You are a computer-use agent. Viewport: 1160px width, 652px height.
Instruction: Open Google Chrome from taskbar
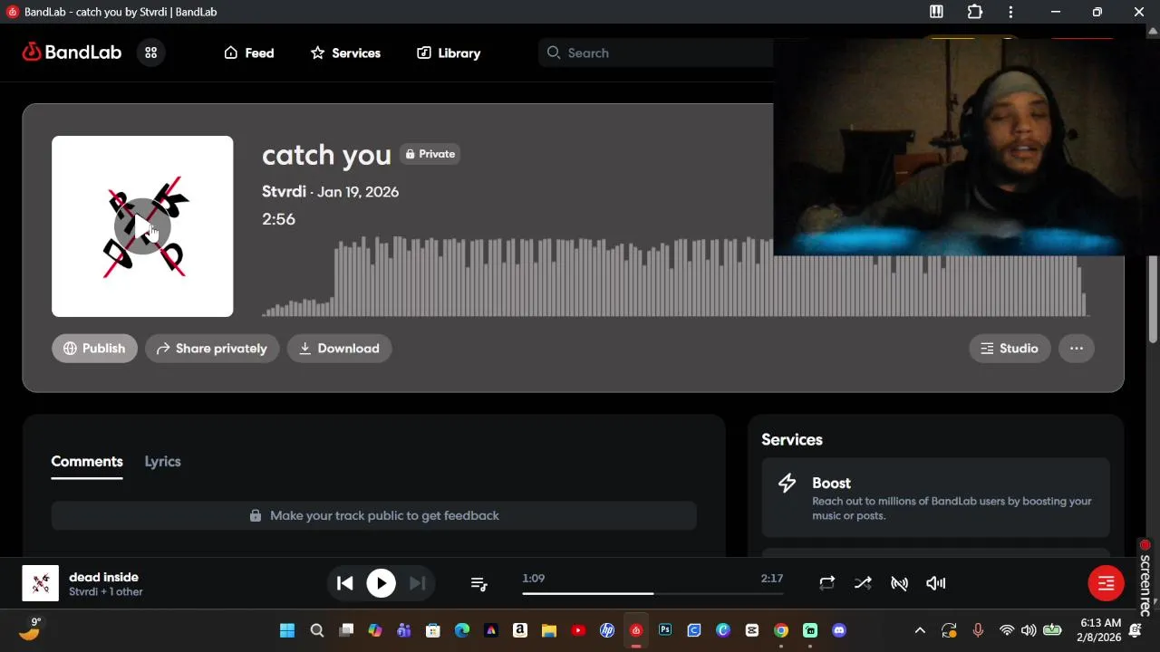(x=781, y=630)
